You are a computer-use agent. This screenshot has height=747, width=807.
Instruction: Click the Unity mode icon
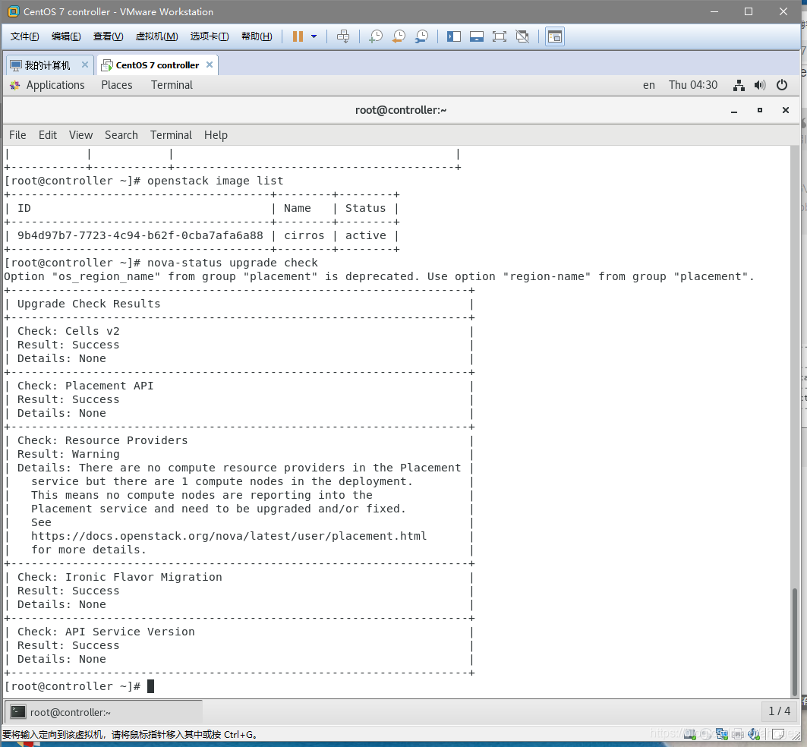point(522,36)
